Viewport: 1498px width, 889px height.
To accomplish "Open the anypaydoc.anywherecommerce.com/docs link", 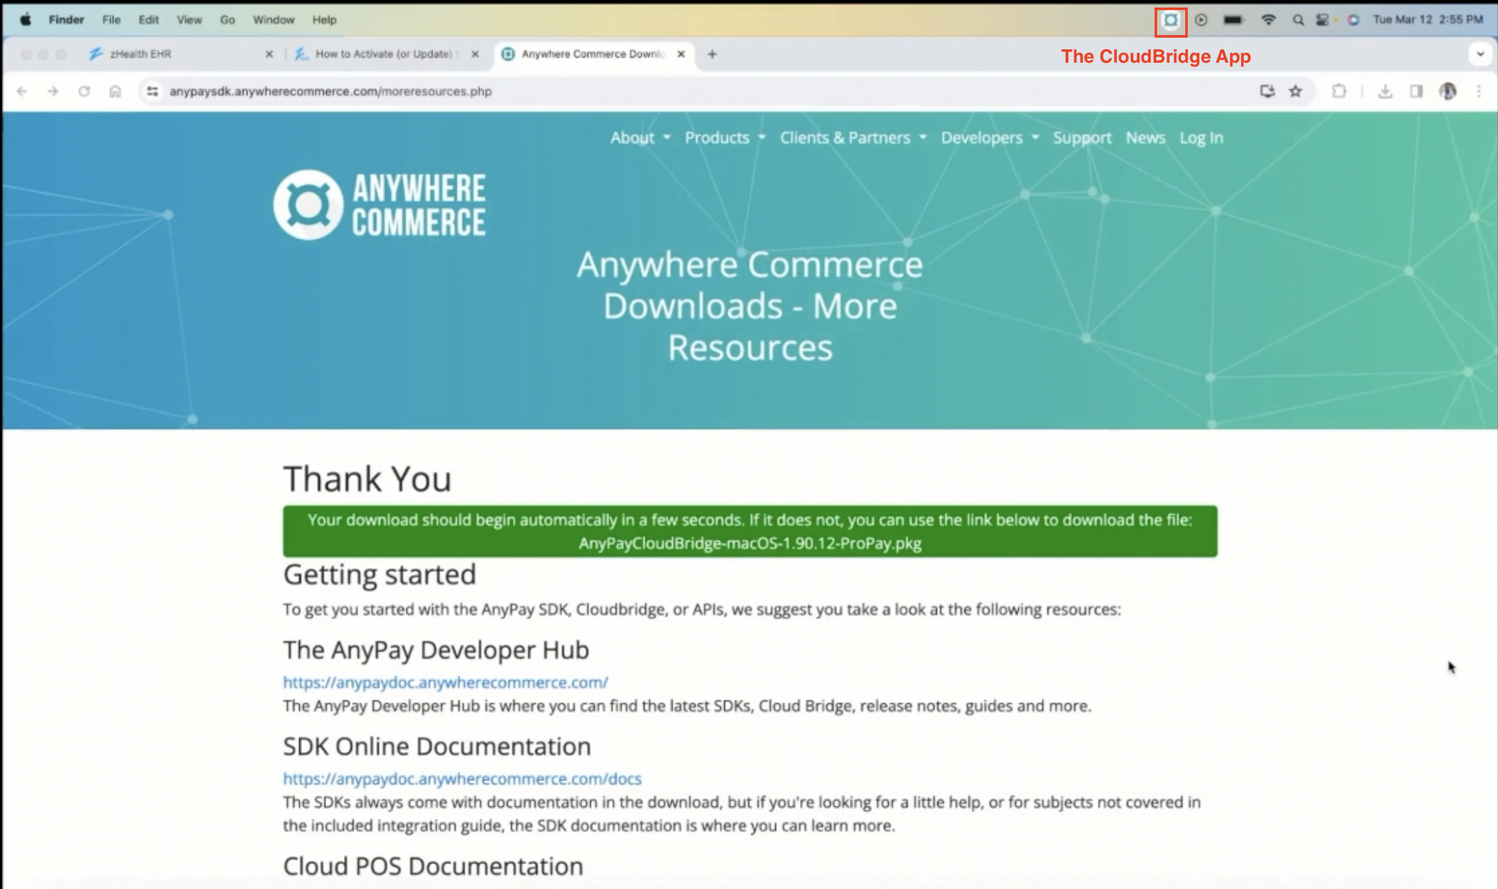I will coord(462,778).
